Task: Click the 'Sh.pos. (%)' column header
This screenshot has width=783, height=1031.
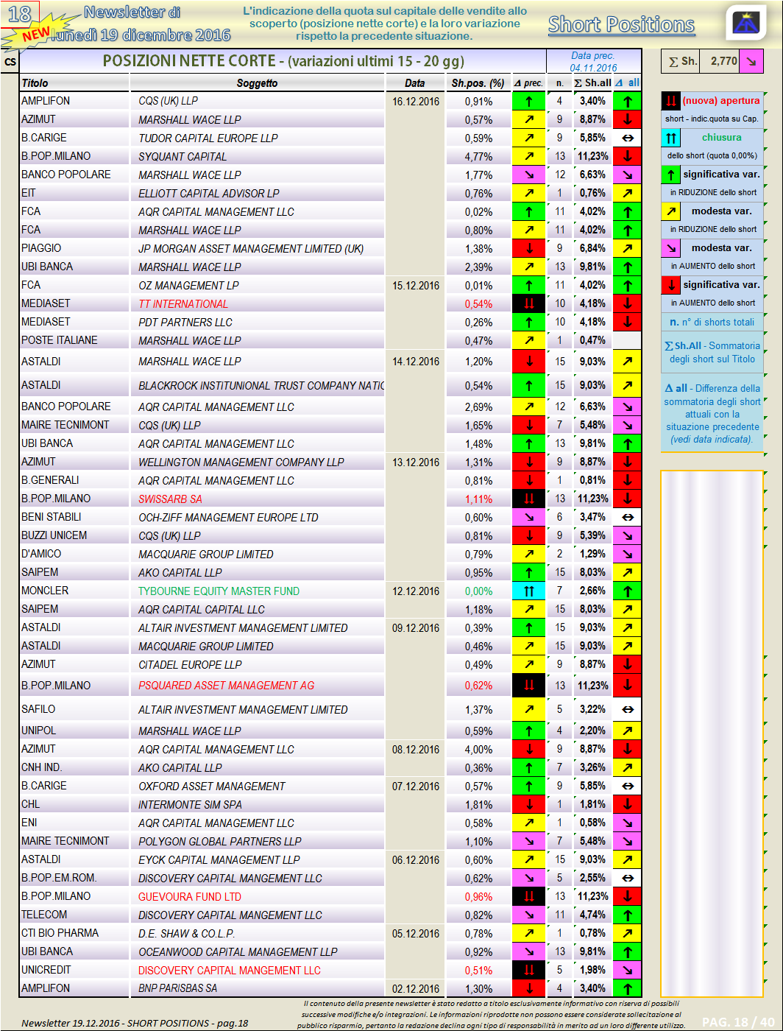Action: pyautogui.click(x=478, y=83)
